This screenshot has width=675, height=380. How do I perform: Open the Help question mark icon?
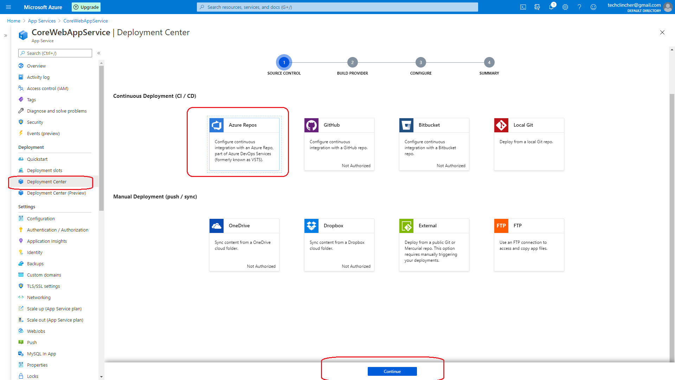[x=579, y=7]
